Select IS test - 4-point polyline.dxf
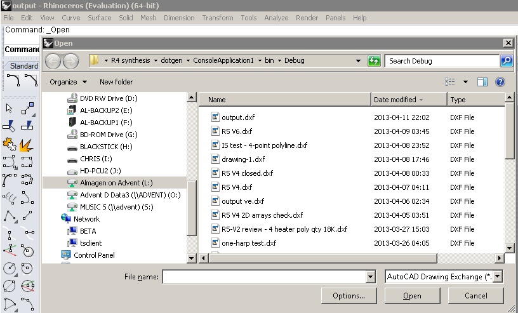 pos(265,145)
